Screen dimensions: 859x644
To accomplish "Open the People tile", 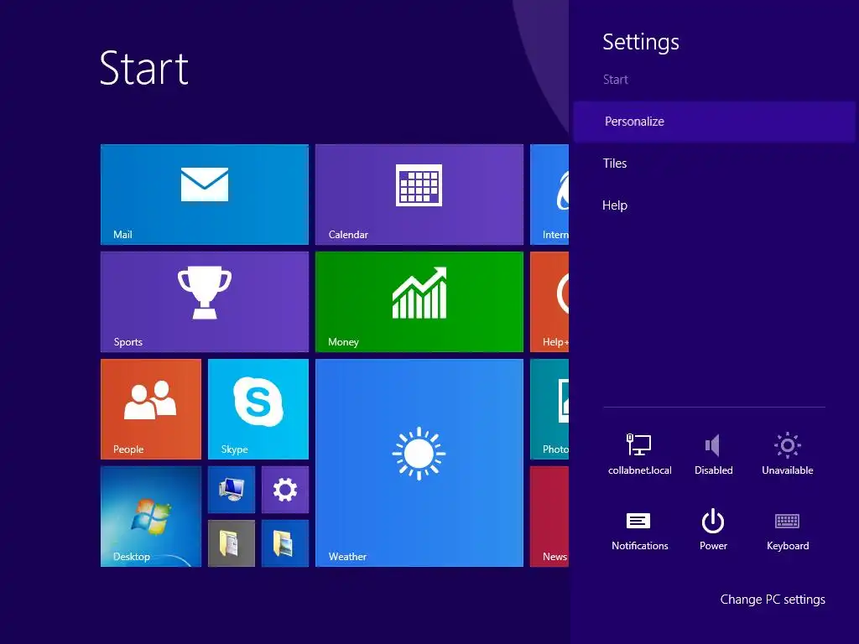I will click(151, 409).
